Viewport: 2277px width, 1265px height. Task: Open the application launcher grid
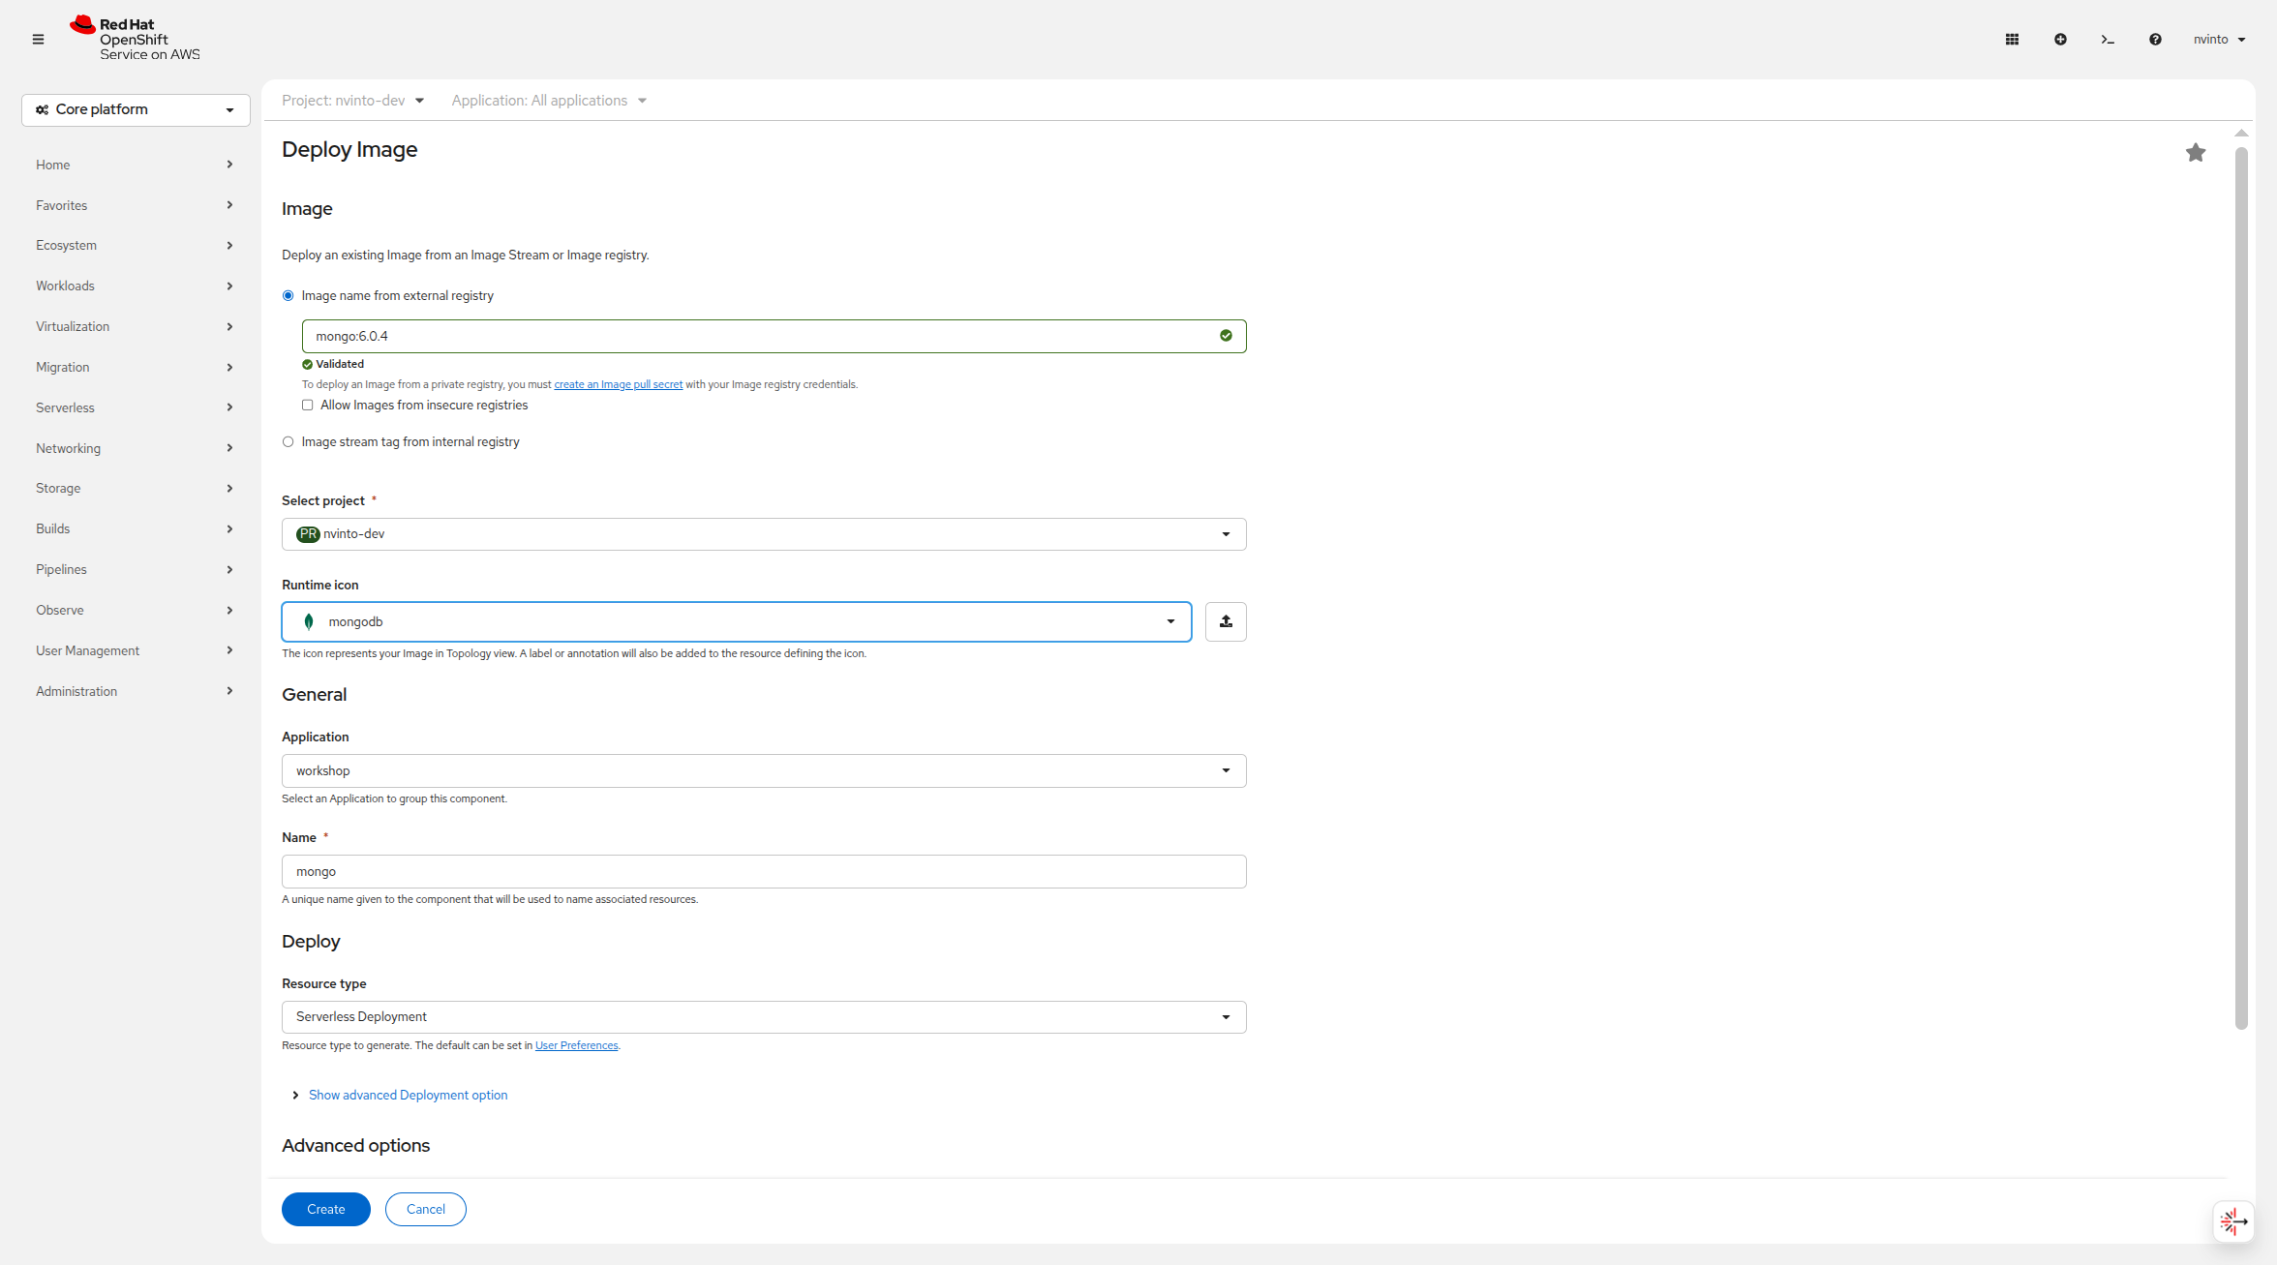click(x=2012, y=40)
